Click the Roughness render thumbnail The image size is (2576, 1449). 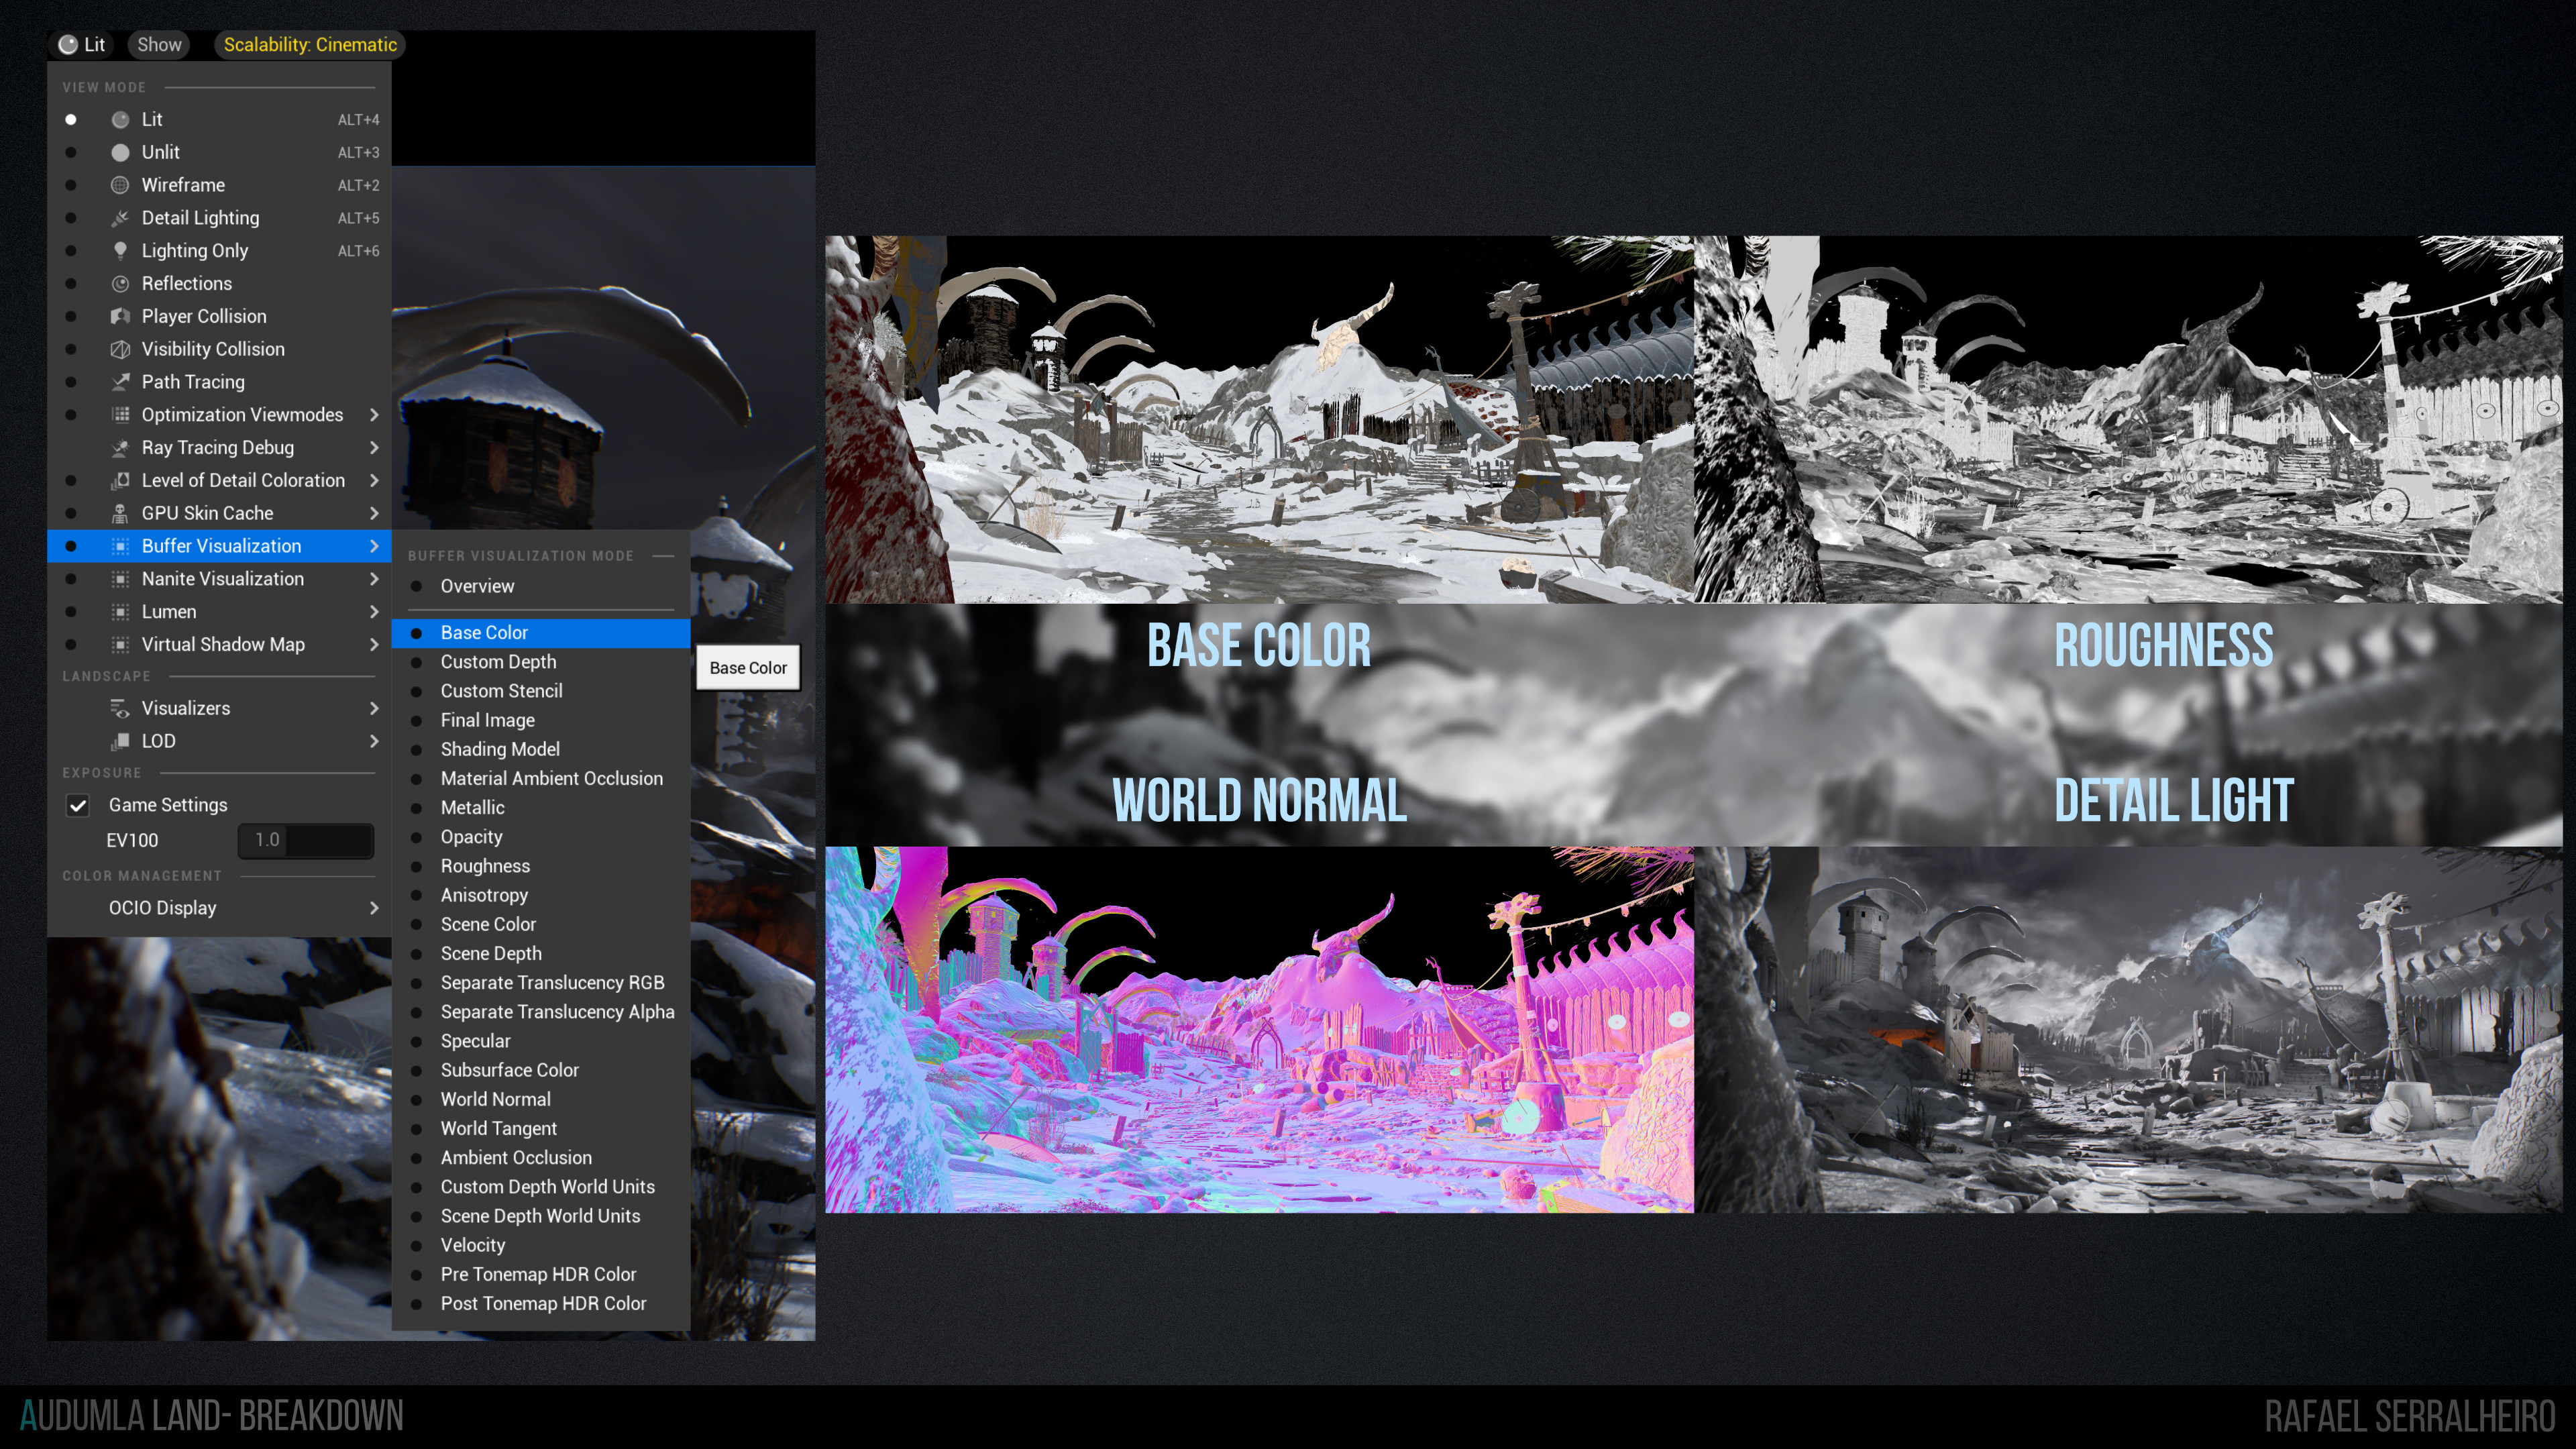click(x=2129, y=419)
